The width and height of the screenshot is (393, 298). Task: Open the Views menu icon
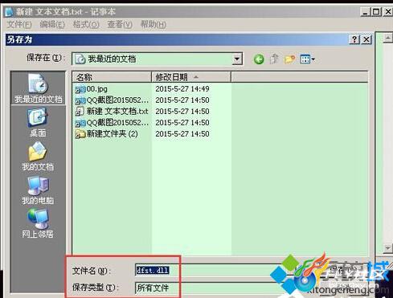[x=307, y=59]
